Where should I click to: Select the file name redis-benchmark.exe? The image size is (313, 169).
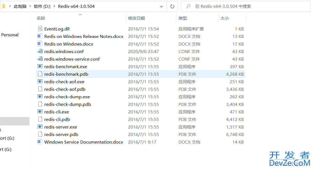66,67
